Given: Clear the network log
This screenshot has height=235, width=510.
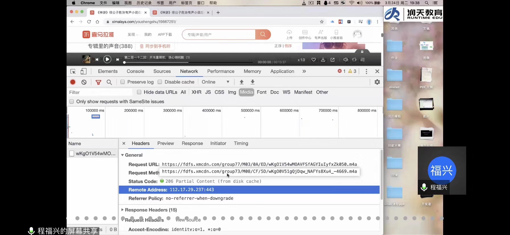Looking at the screenshot, I should pyautogui.click(x=84, y=82).
